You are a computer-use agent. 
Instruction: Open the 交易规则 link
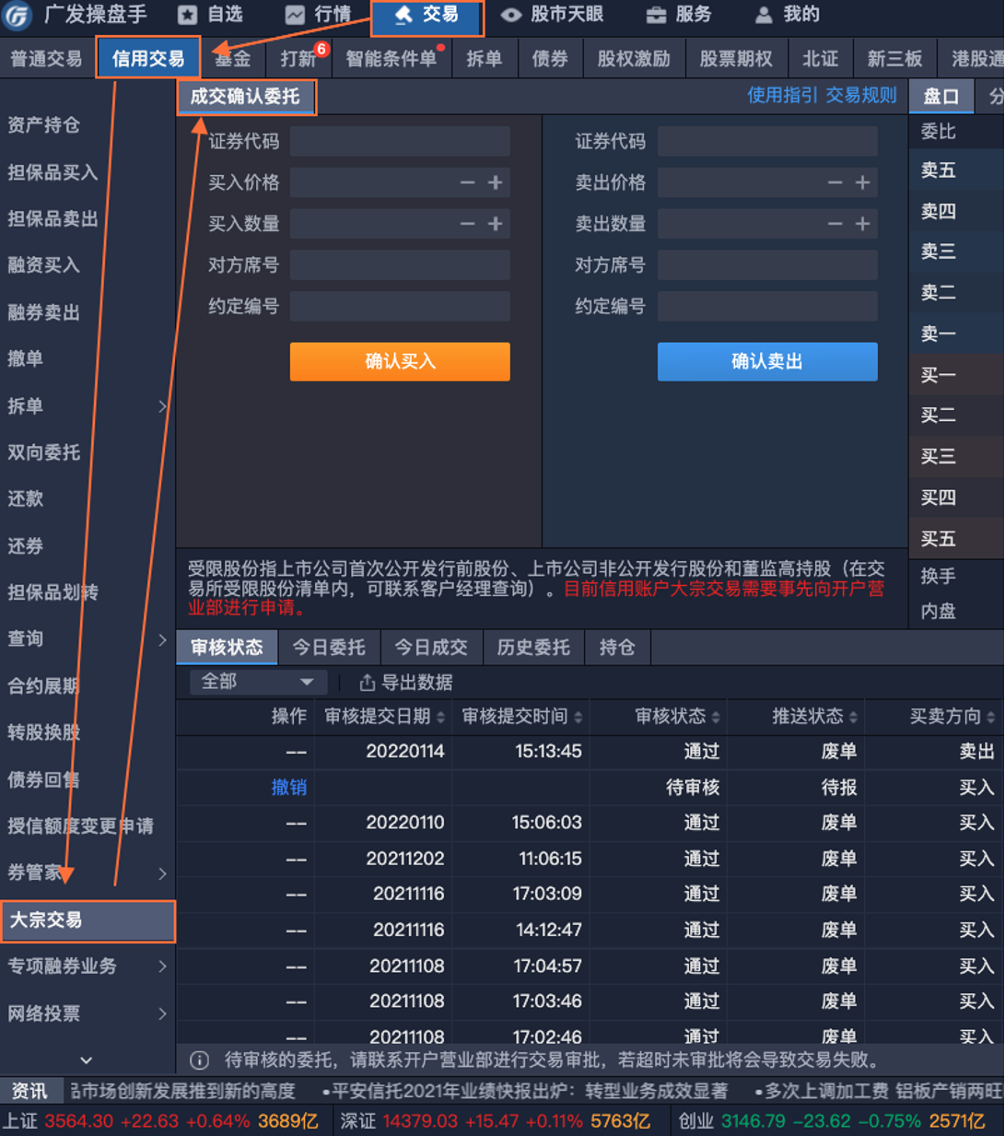861,95
